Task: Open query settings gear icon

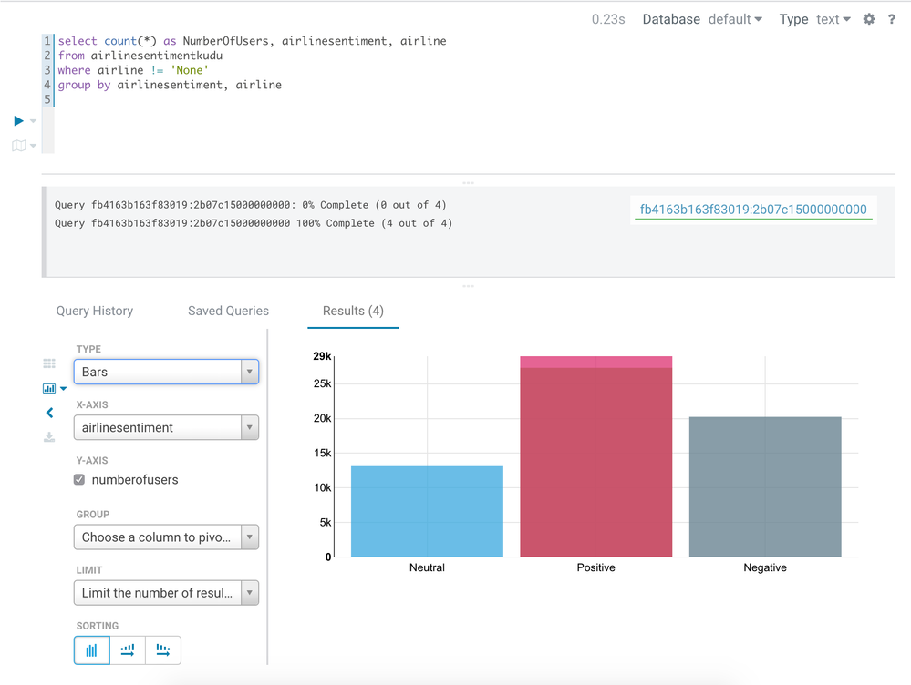Action: (x=869, y=19)
